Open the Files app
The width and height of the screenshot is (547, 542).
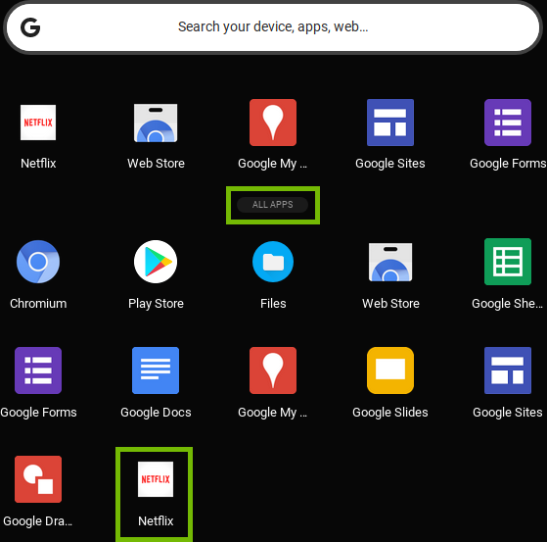(273, 262)
